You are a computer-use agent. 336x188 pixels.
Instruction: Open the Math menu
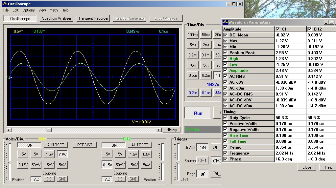tap(54, 10)
